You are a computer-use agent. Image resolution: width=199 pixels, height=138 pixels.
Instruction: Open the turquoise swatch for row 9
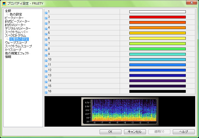[158, 54]
